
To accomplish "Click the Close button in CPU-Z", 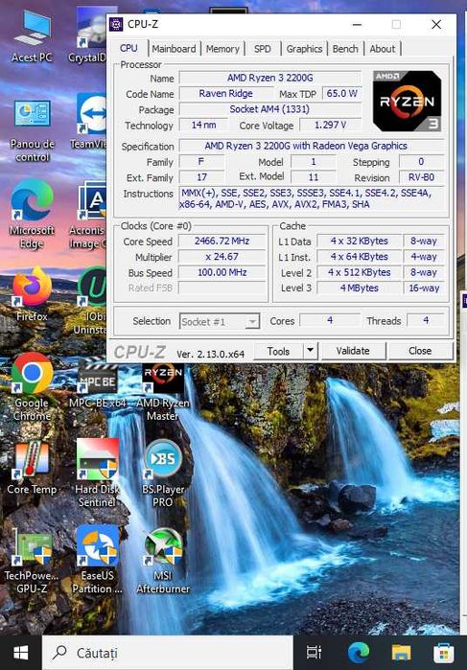I will coord(420,351).
